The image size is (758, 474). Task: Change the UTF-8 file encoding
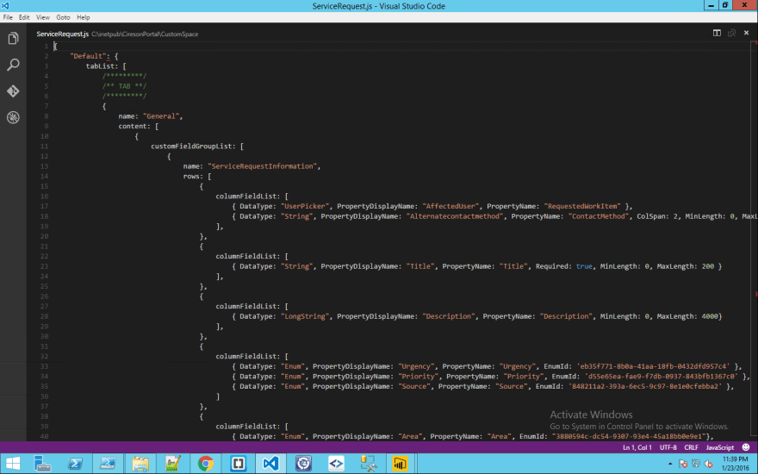tap(669, 448)
